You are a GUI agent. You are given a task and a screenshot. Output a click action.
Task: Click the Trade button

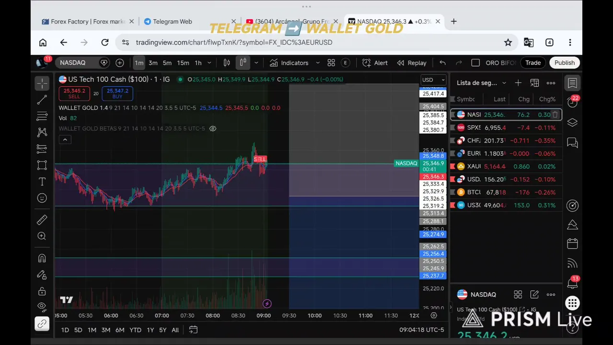pyautogui.click(x=533, y=63)
